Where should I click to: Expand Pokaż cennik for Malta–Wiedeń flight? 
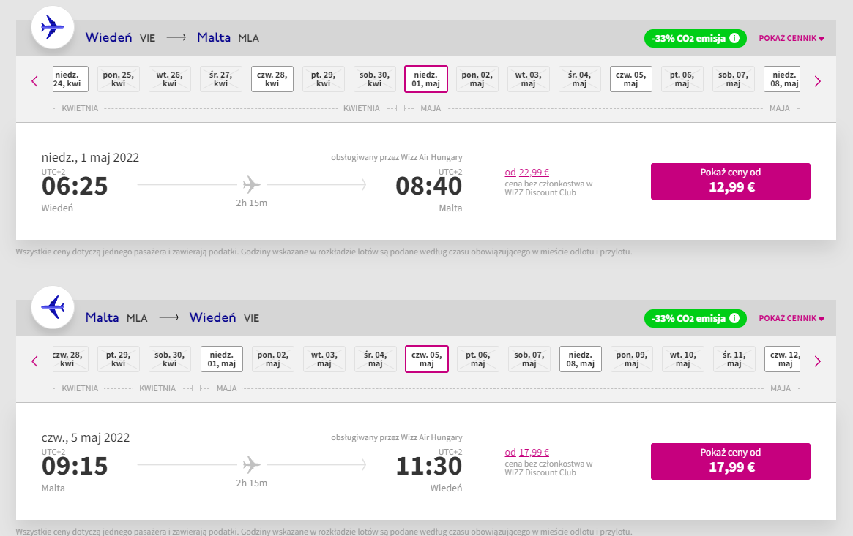791,318
